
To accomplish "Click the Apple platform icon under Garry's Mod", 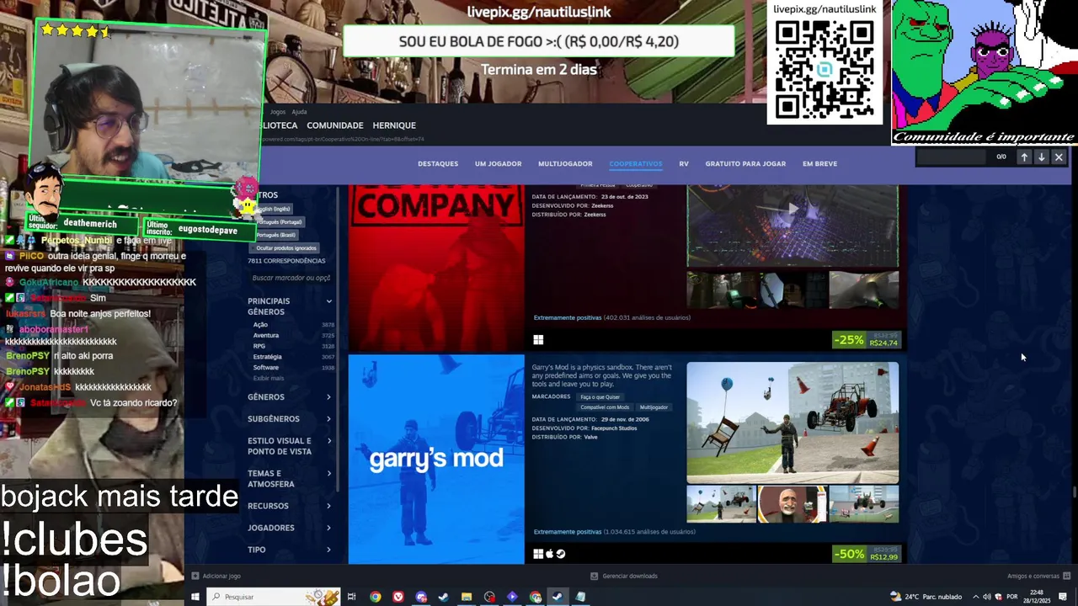I will 550,554.
